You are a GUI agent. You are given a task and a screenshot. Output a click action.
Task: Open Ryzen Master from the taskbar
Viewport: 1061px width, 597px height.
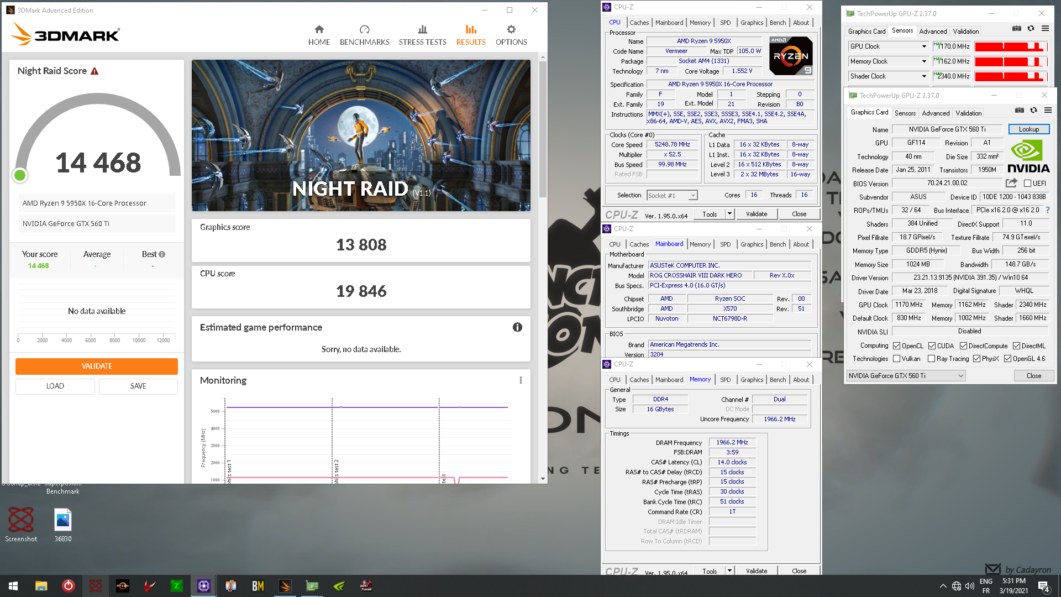123,586
